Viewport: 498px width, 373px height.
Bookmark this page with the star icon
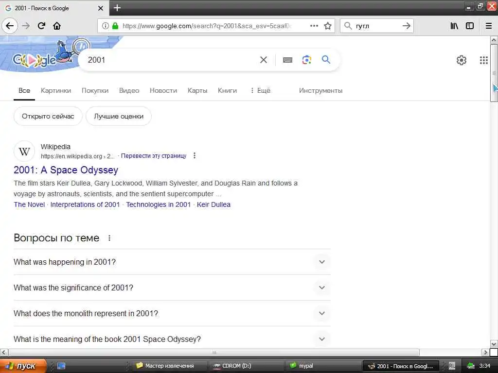point(328,26)
